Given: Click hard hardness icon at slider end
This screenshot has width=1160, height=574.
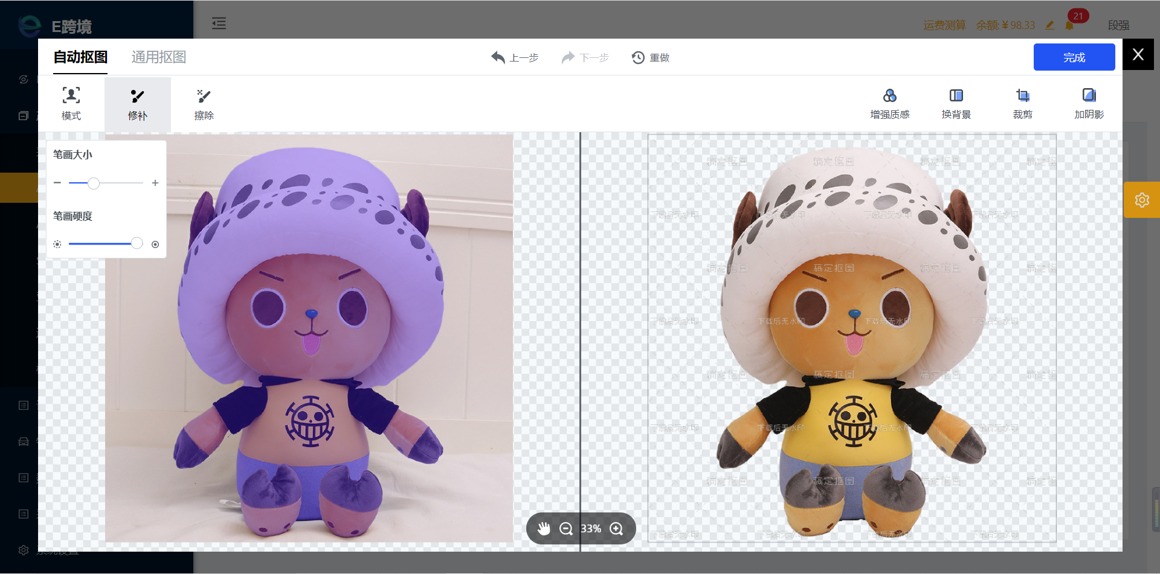Looking at the screenshot, I should pyautogui.click(x=155, y=244).
